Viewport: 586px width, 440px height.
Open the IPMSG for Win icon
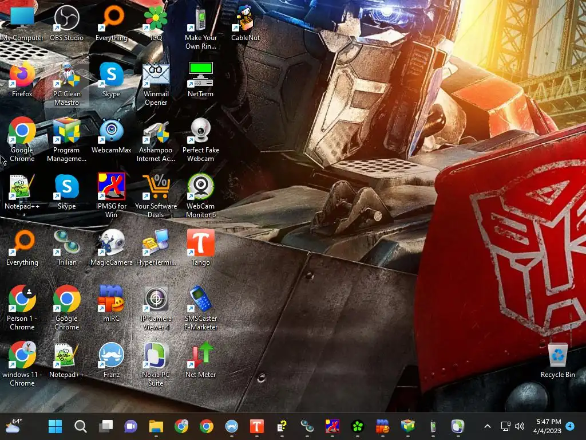112,195
